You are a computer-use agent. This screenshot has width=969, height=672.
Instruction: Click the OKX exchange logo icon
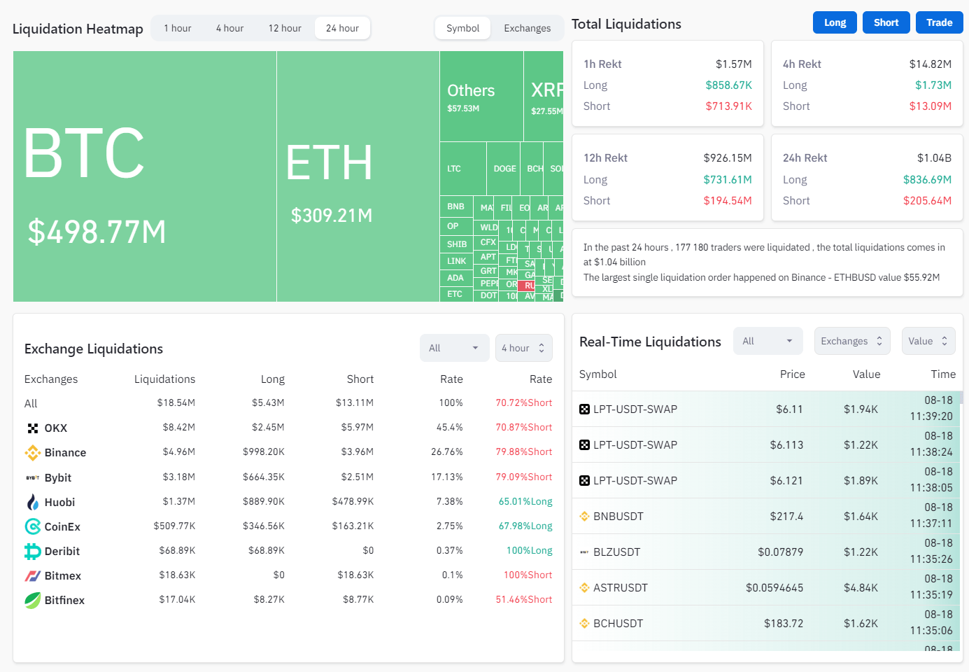click(32, 428)
